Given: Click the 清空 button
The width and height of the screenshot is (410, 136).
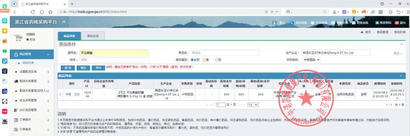Looking at the screenshot, I should click(83, 68).
